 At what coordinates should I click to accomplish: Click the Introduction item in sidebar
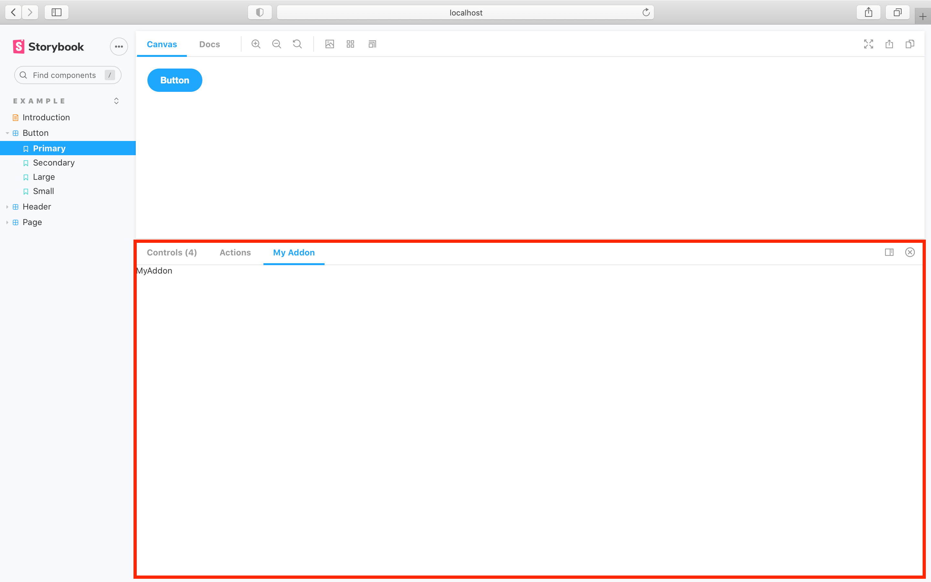point(46,117)
